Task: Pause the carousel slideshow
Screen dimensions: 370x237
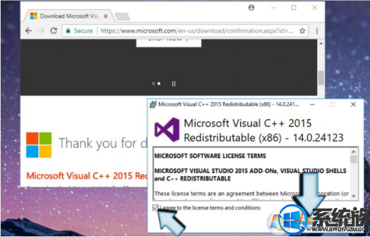Action: point(174,84)
